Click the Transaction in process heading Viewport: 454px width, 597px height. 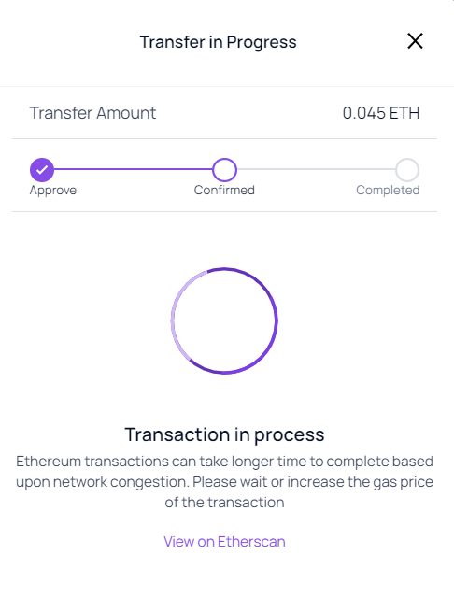click(x=224, y=434)
